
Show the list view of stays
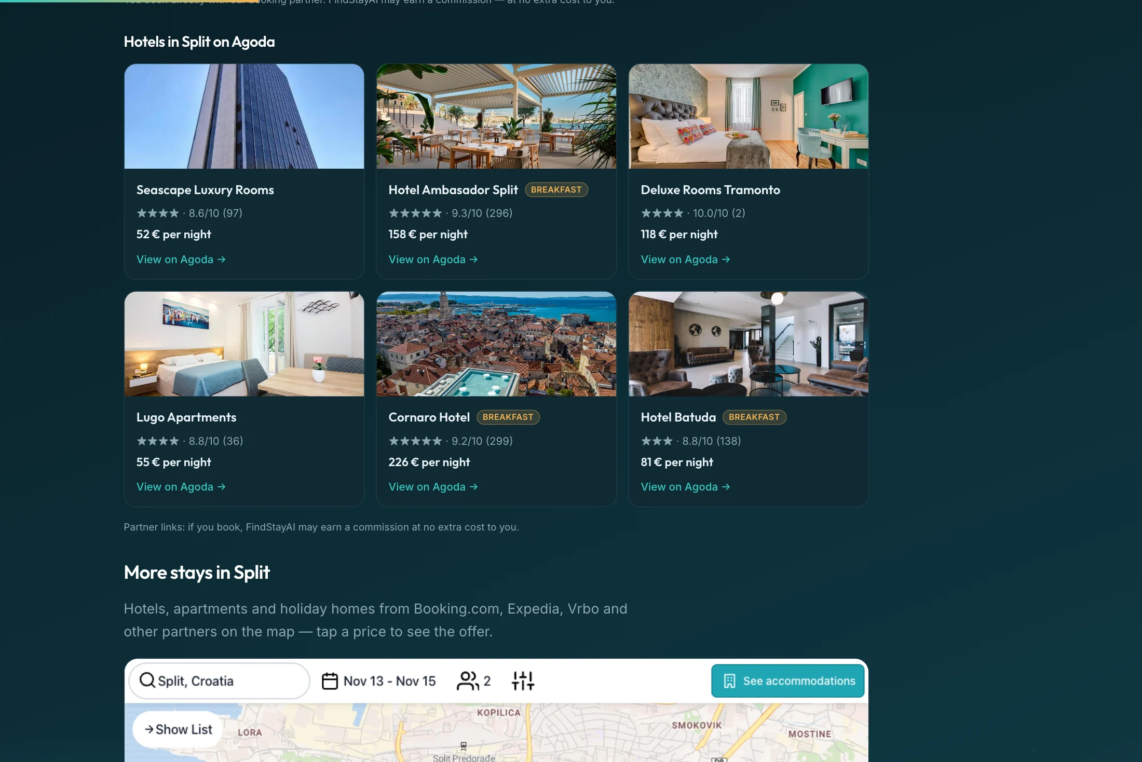click(x=178, y=729)
